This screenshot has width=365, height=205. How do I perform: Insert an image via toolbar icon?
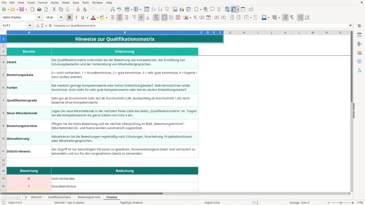pyautogui.click(x=175, y=9)
